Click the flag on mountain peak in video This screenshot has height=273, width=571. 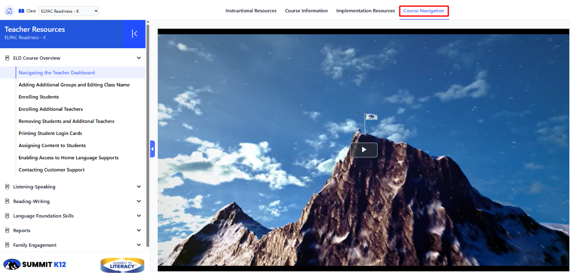(370, 118)
